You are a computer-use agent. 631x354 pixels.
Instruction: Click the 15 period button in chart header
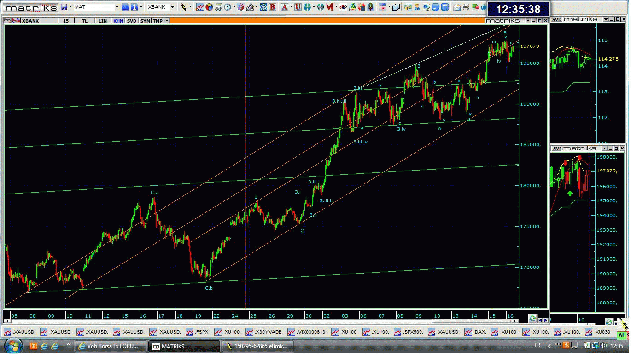point(66,21)
